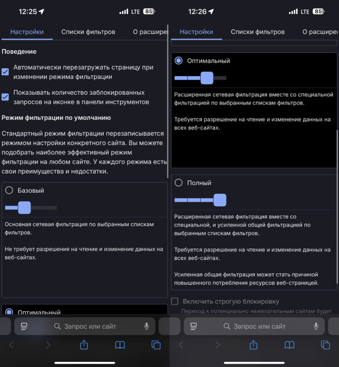Disable showing the blocked requests count on the icon

coord(5,97)
